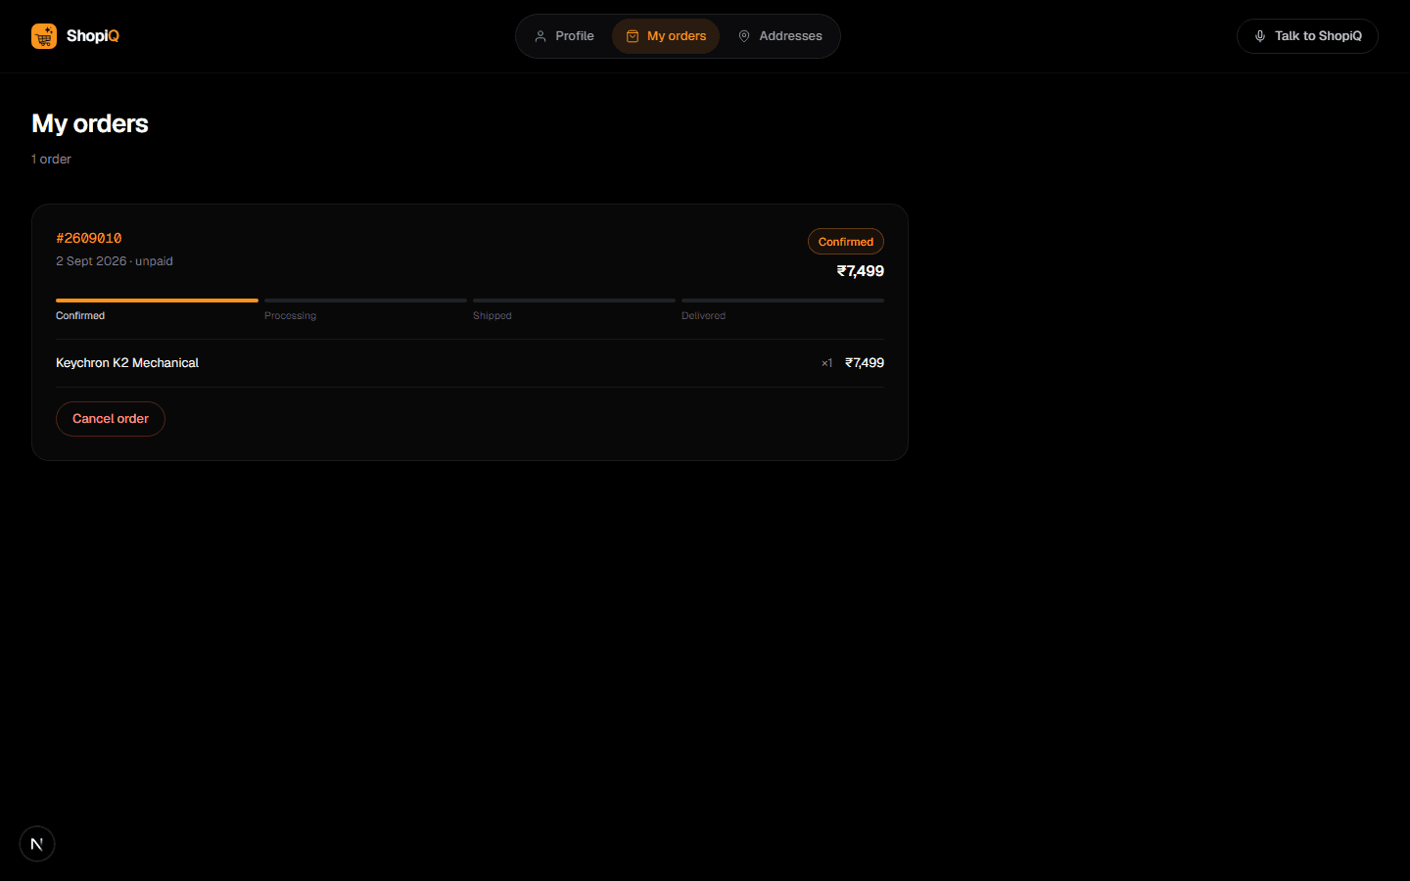Click the x1 quantity label
The height and width of the screenshot is (881, 1410).
(x=827, y=363)
